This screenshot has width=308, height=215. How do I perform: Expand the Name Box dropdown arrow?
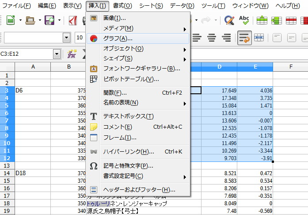pos(57,54)
